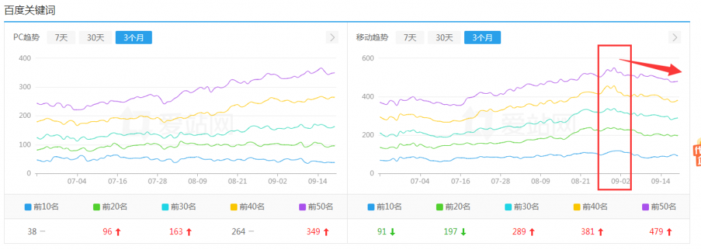
Task: Click the 600 axis label on mobile chart
Action: [x=368, y=58]
